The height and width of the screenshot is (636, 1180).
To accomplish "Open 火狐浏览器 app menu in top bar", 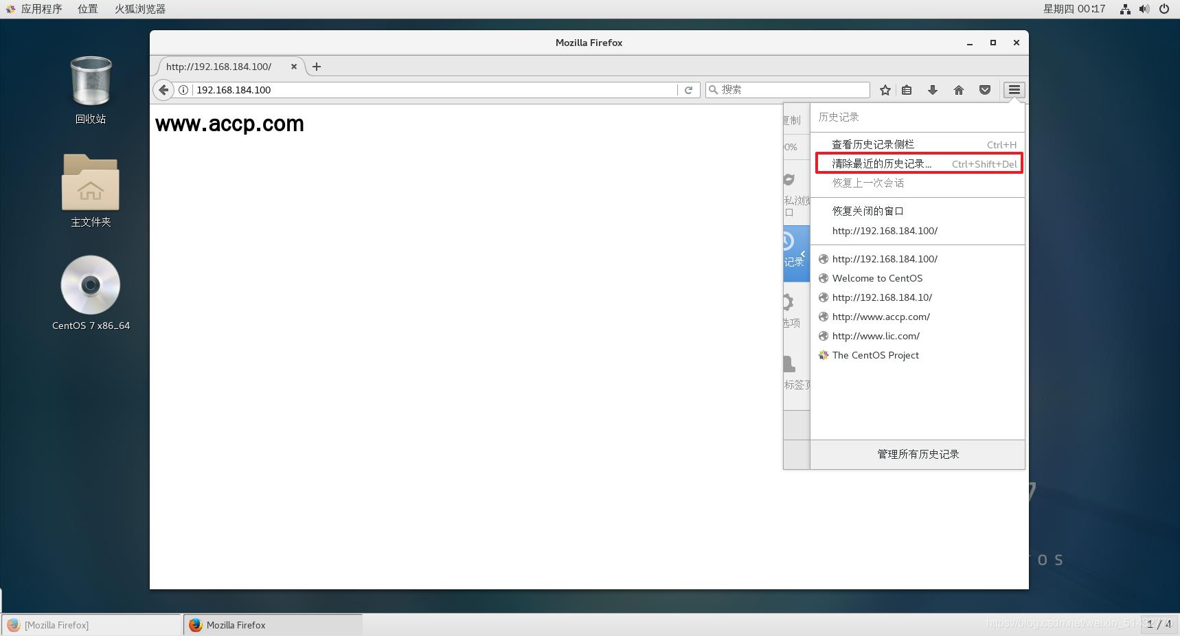I will (x=140, y=9).
